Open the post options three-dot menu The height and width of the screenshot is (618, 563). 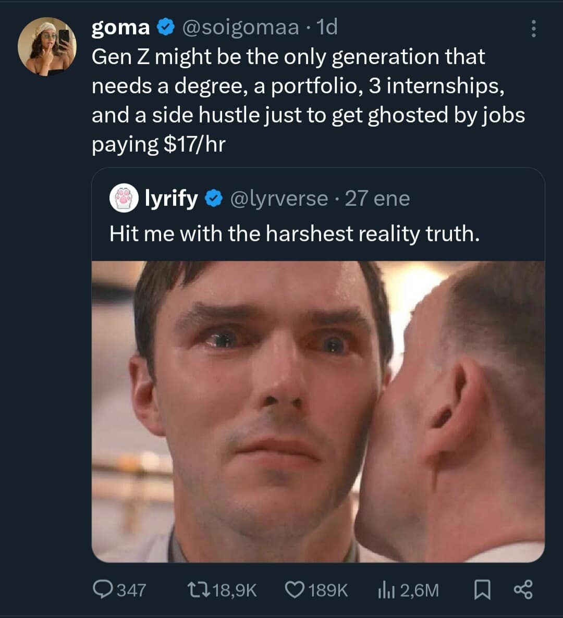click(533, 29)
